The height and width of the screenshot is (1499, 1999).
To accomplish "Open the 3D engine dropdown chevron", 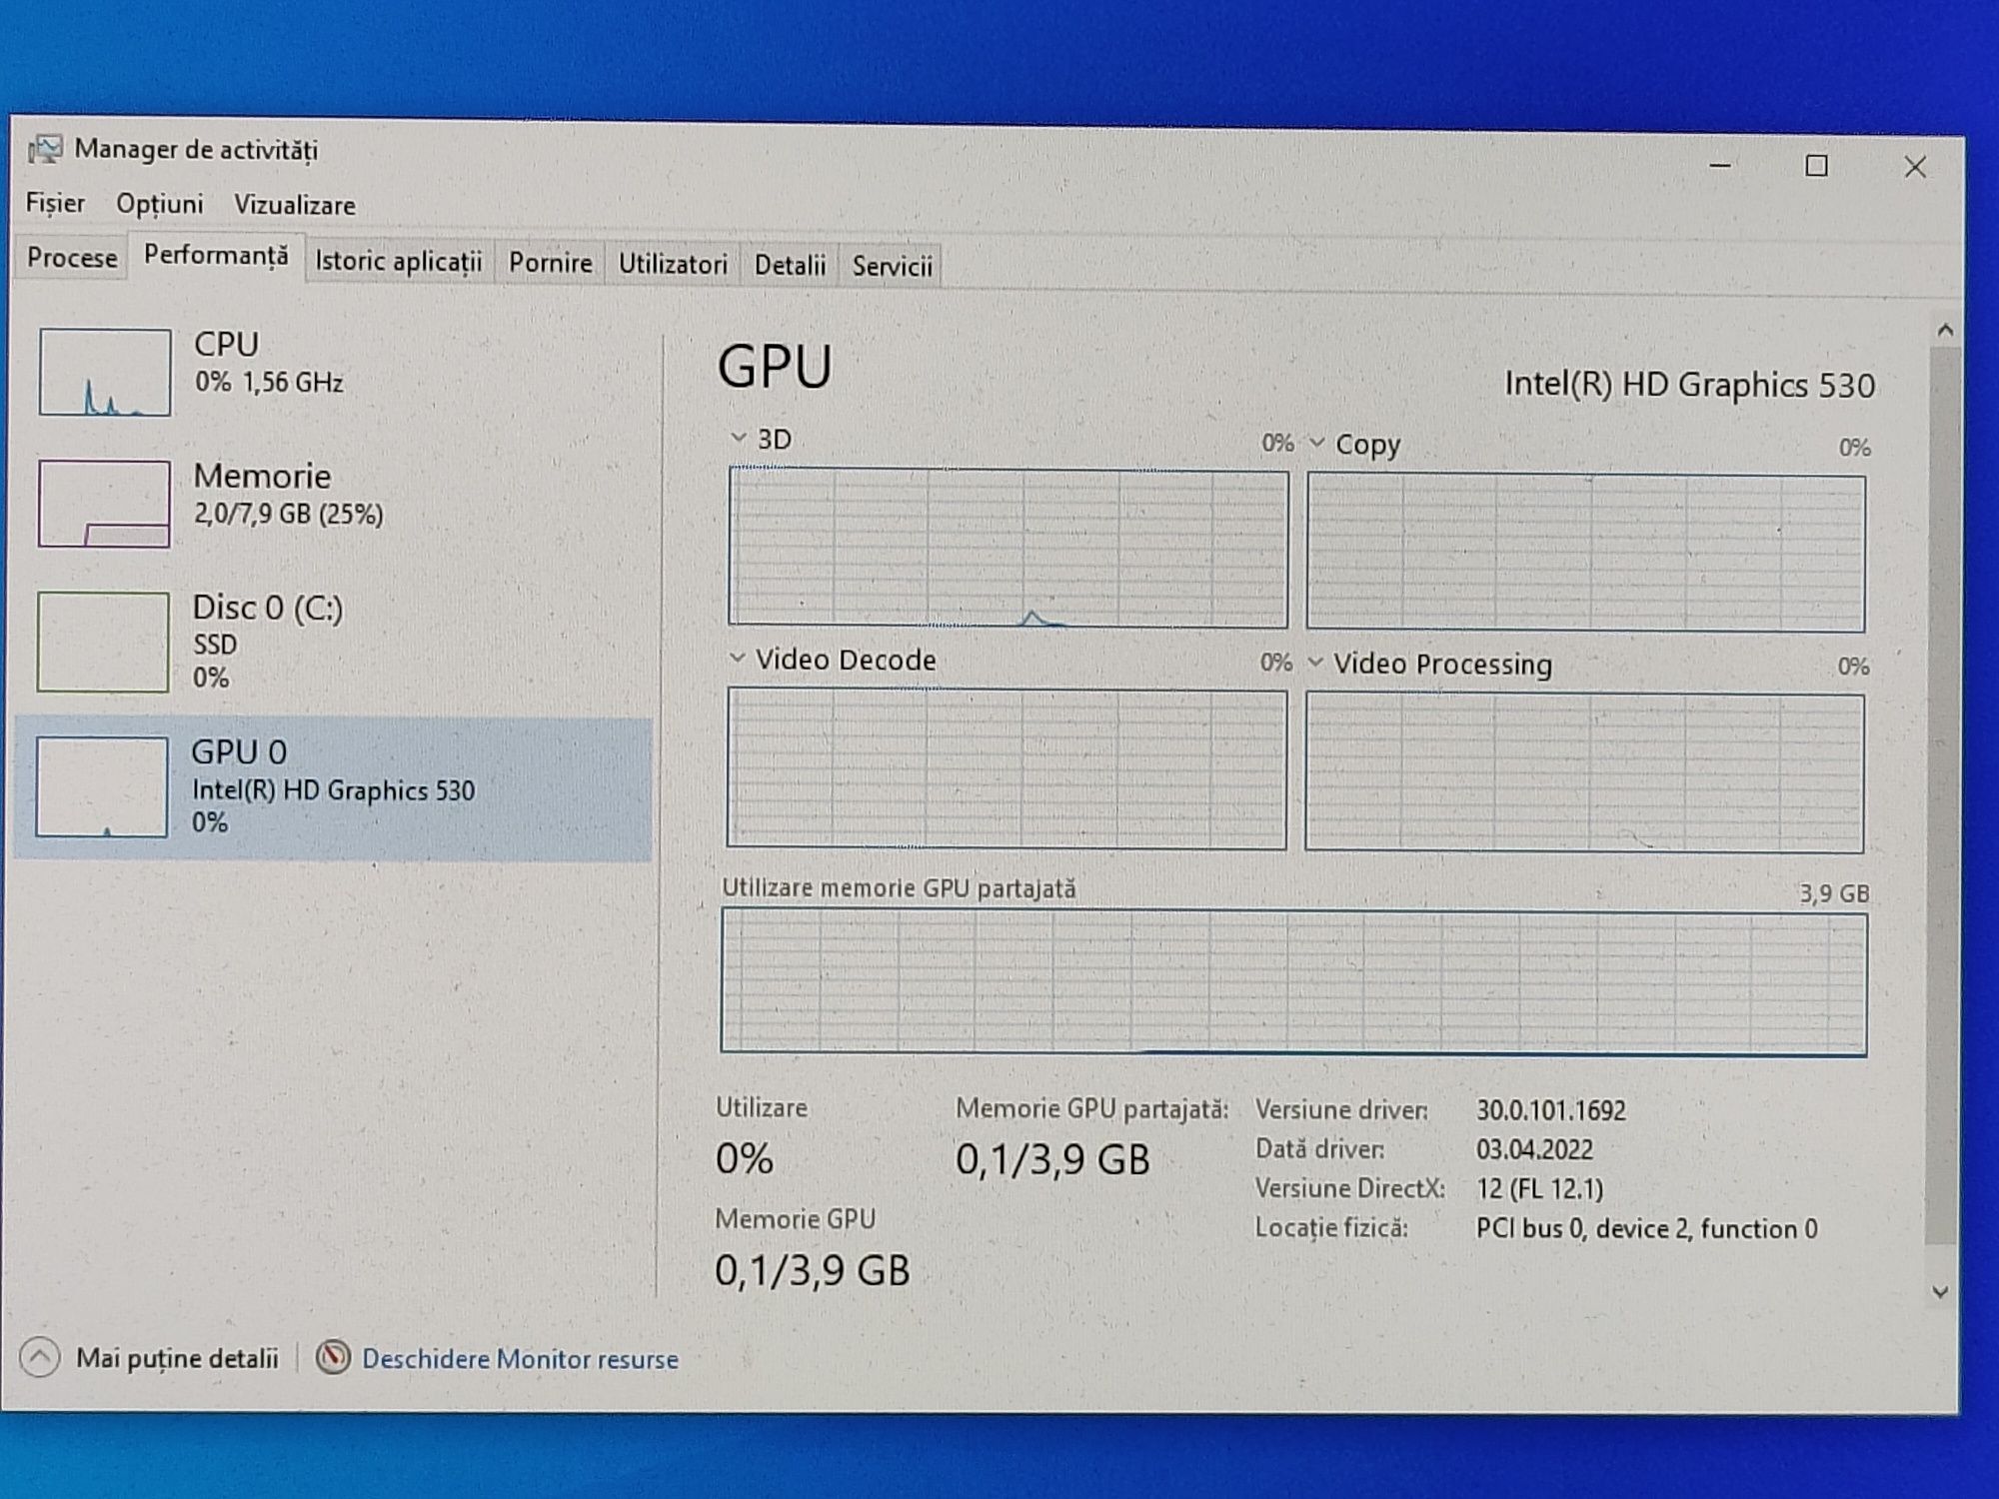I will (x=739, y=438).
